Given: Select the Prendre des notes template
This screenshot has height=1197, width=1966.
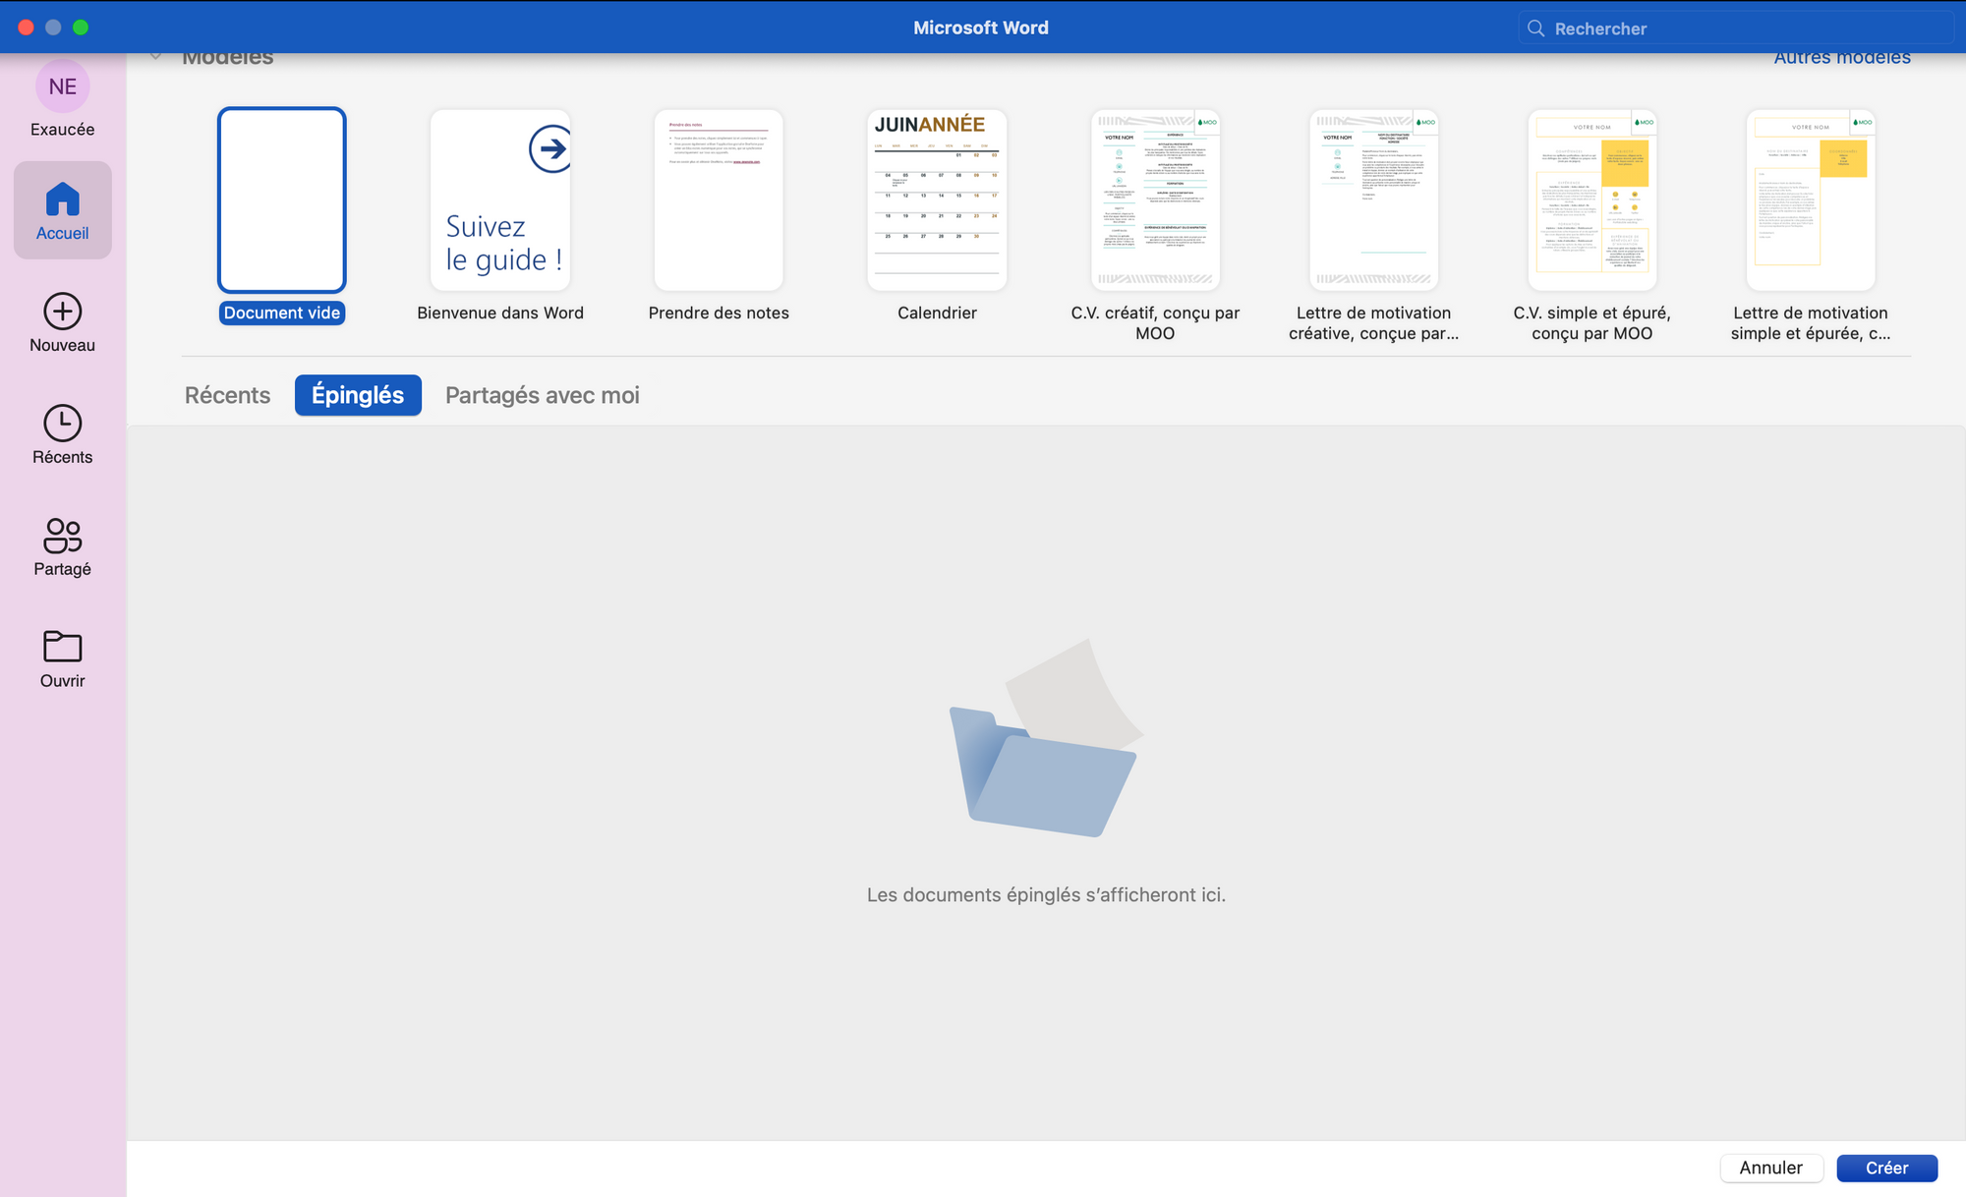Looking at the screenshot, I should click(719, 200).
